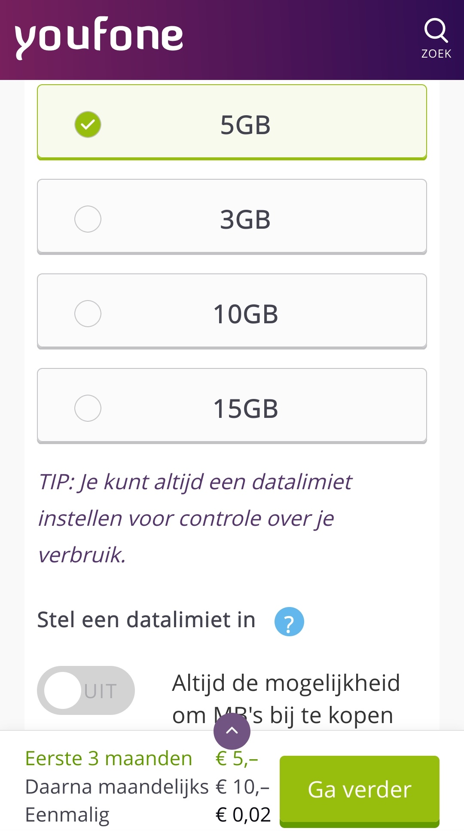Click the 10GB bundle label text
The width and height of the screenshot is (464, 831).
tap(245, 314)
